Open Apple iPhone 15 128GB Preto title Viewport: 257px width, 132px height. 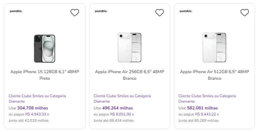click(x=45, y=75)
